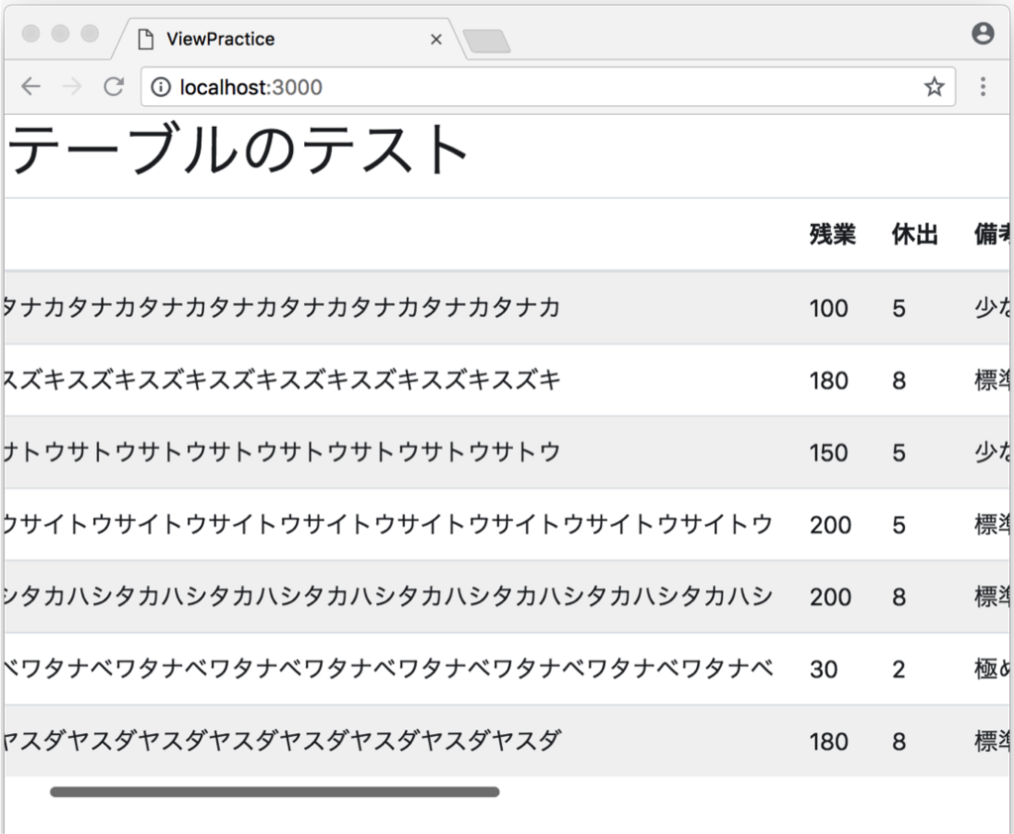The width and height of the screenshot is (1014, 834).
Task: Click the reload page icon
Action: 112,86
